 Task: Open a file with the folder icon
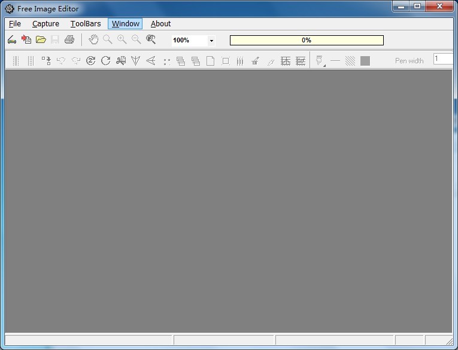[41, 40]
